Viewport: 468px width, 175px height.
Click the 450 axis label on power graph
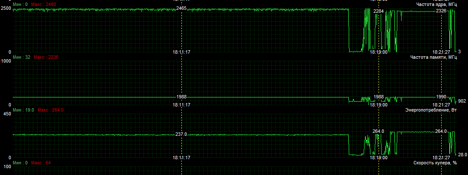coord(7,114)
